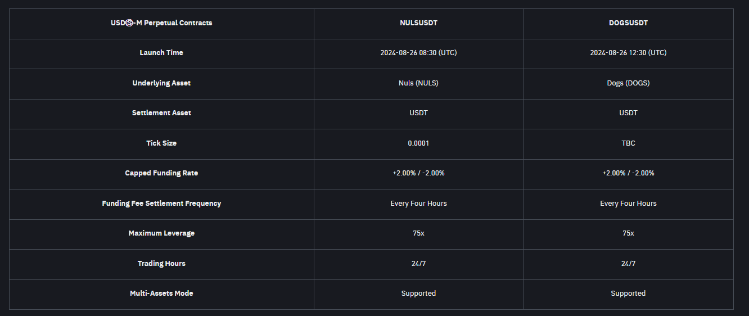
Task: Select the NULSUSDT column header
Action: pos(418,23)
